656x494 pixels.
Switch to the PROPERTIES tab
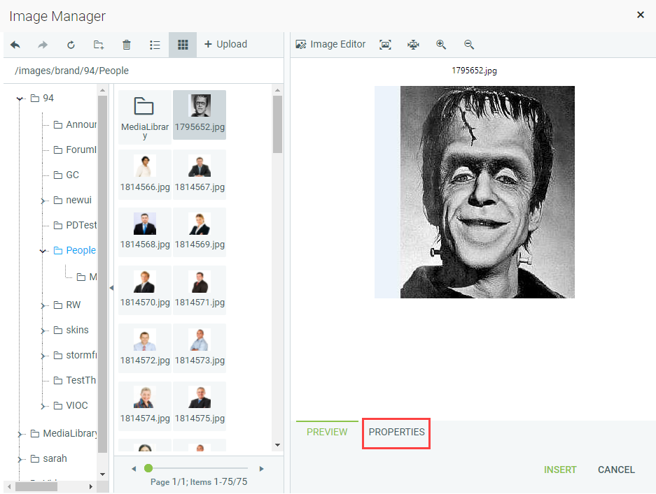[397, 433]
